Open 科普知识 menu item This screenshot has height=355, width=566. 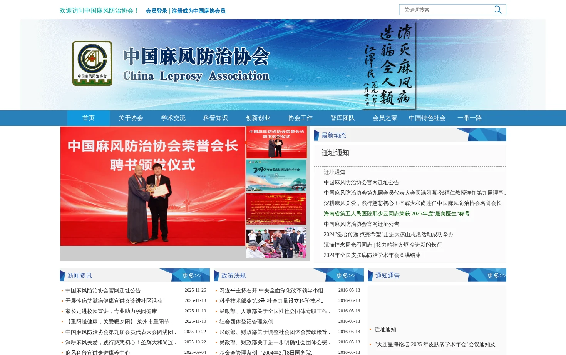(216, 118)
